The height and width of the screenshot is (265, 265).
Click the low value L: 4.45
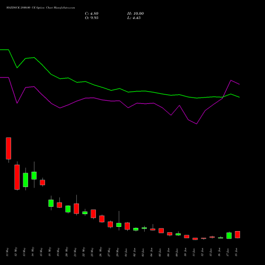point(134,18)
